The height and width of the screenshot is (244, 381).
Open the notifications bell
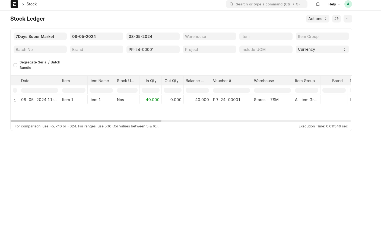coord(317,4)
